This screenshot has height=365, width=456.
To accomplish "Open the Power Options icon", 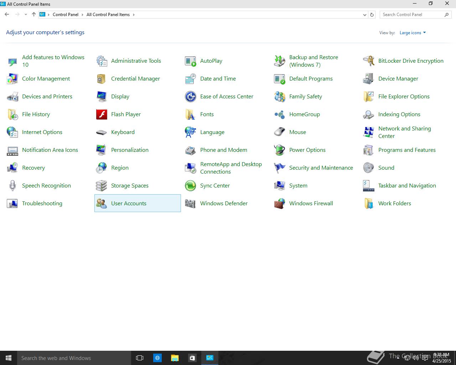I will click(x=280, y=150).
